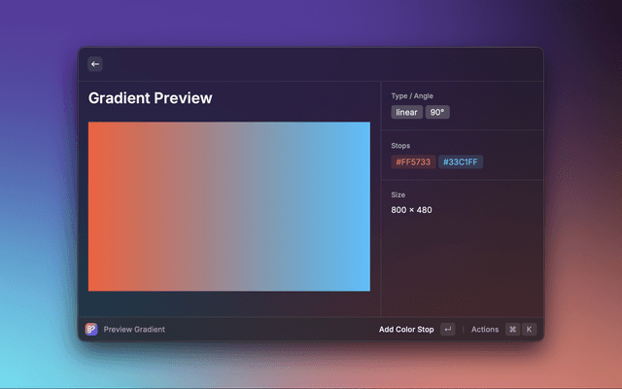Click Add Color Stop action
Image resolution: width=622 pixels, height=389 pixels.
[406, 330]
